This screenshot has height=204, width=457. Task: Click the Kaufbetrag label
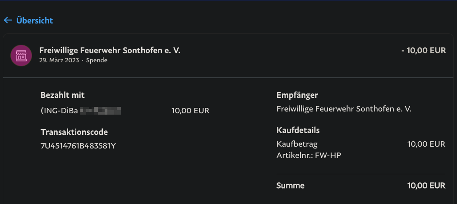pos(297,144)
